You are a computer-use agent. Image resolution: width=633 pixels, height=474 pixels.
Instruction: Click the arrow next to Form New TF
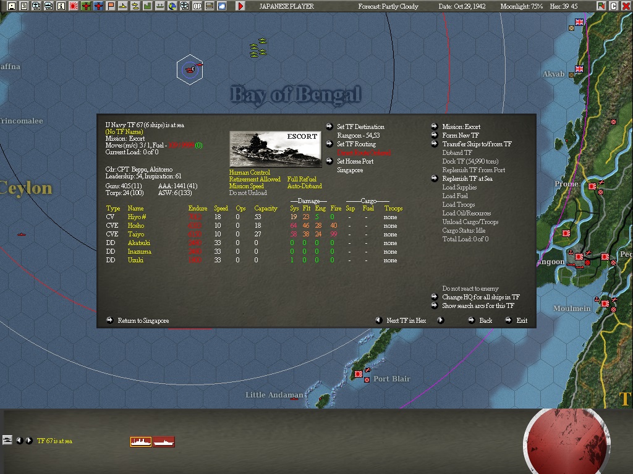pyautogui.click(x=435, y=135)
